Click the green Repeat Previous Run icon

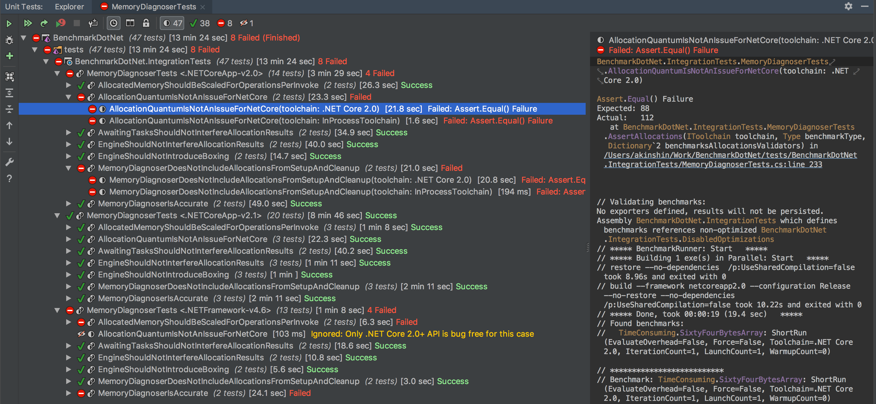44,23
